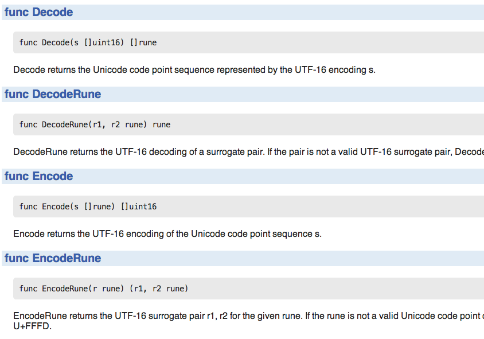Image resolution: width=484 pixels, height=339 pixels.
Task: Click the "func Decode" section heading
Action: pos(38,12)
